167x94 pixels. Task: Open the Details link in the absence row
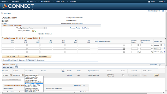(x=69, y=75)
